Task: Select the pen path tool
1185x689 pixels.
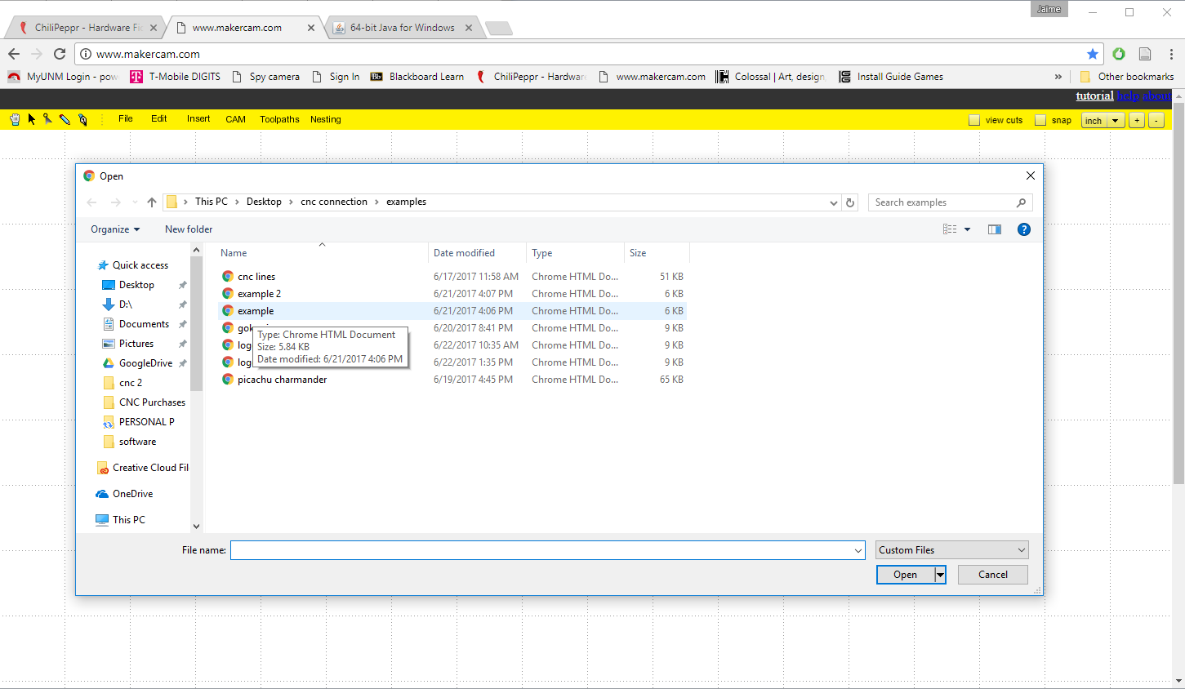Action: (82, 119)
